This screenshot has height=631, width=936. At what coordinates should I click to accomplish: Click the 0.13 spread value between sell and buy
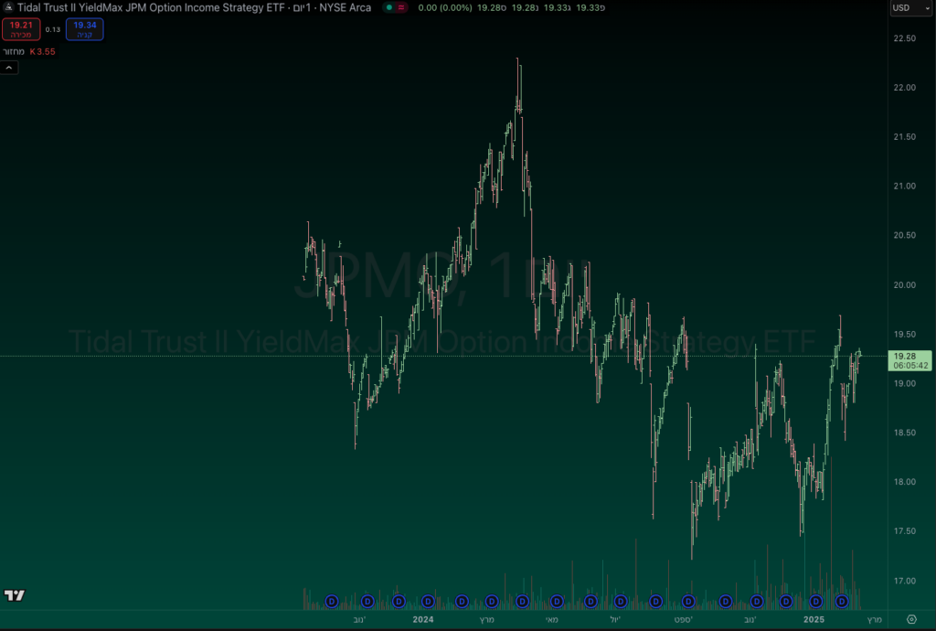point(52,29)
